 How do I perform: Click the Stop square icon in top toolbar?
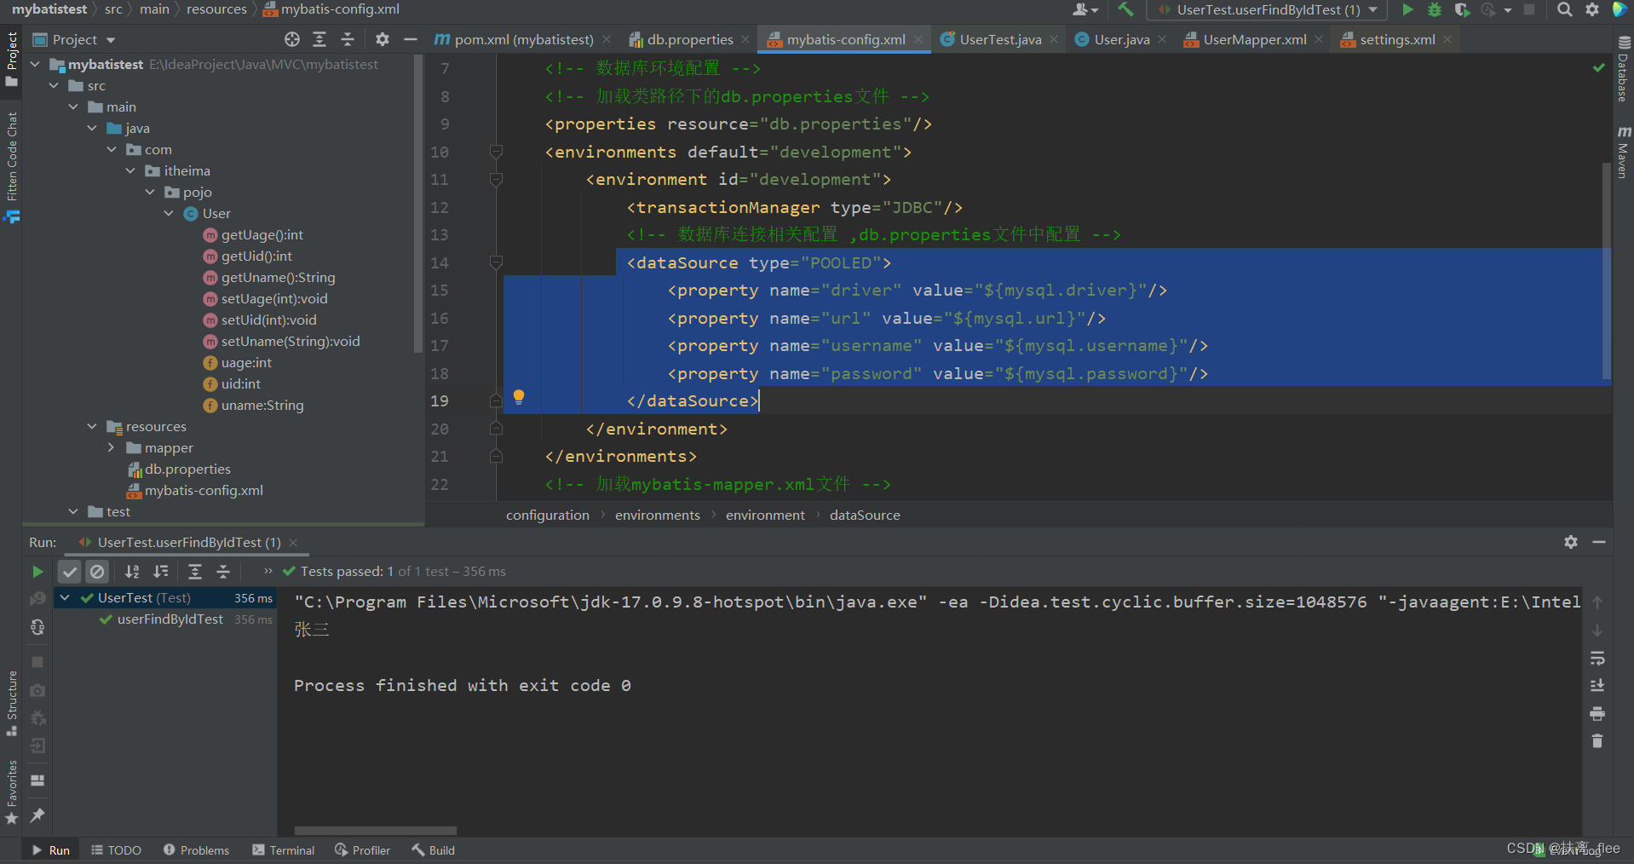[x=1529, y=9]
